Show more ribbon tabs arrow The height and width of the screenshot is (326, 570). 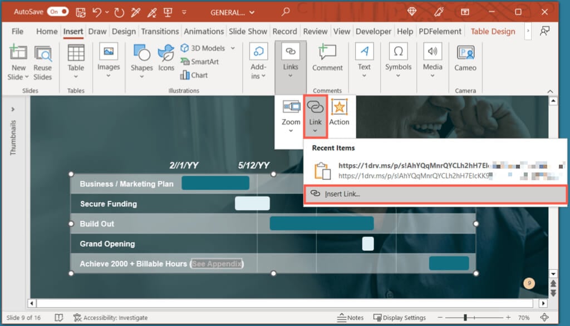528,31
